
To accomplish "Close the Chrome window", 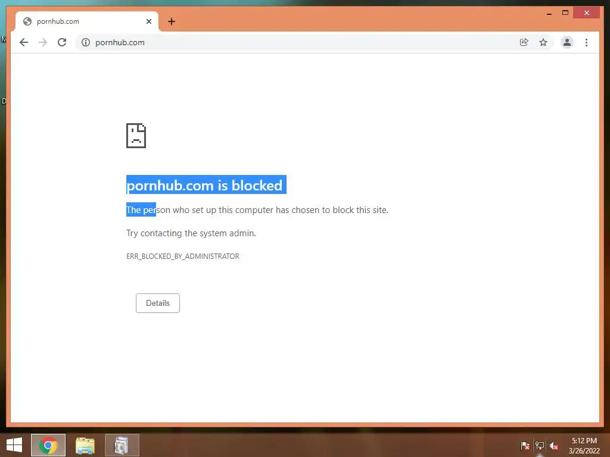I will 587,13.
